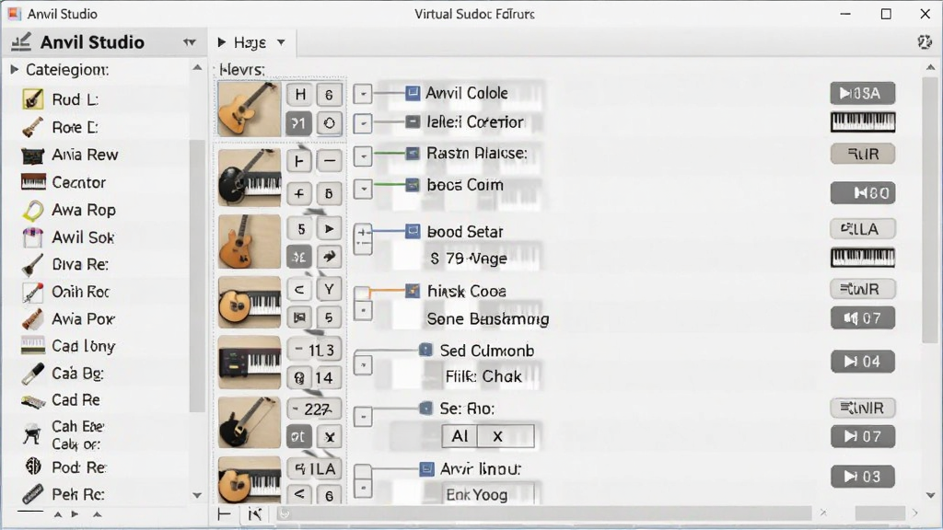Click the acoustic guitar thumbnail beside Anvil Colole
943x530 pixels.
point(249,109)
